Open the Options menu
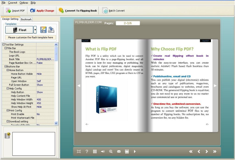235x160 pixels. click(x=24, y=3)
